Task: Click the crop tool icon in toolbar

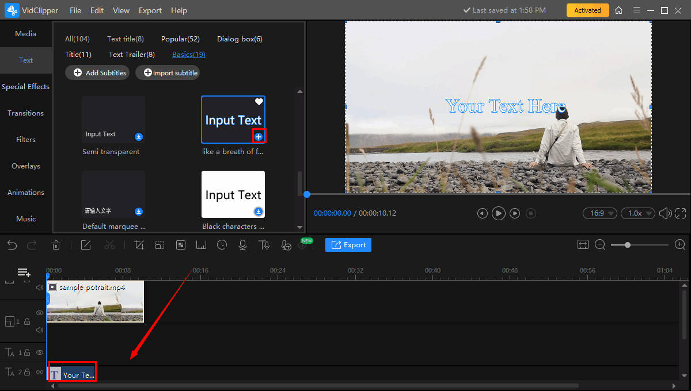Action: 139,245
